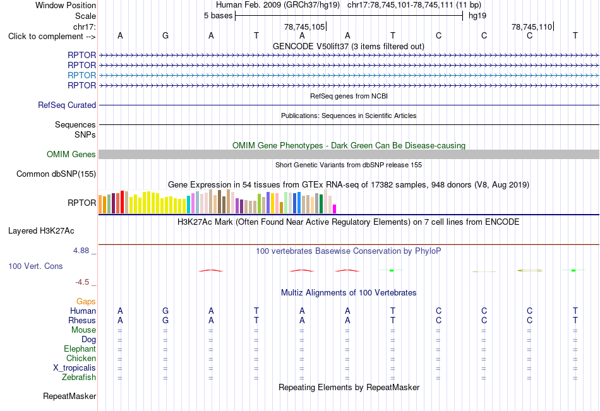This screenshot has height=411, width=600.
Task: Click the 'OMIM Gene Phenotypes' green title
Action: point(349,145)
